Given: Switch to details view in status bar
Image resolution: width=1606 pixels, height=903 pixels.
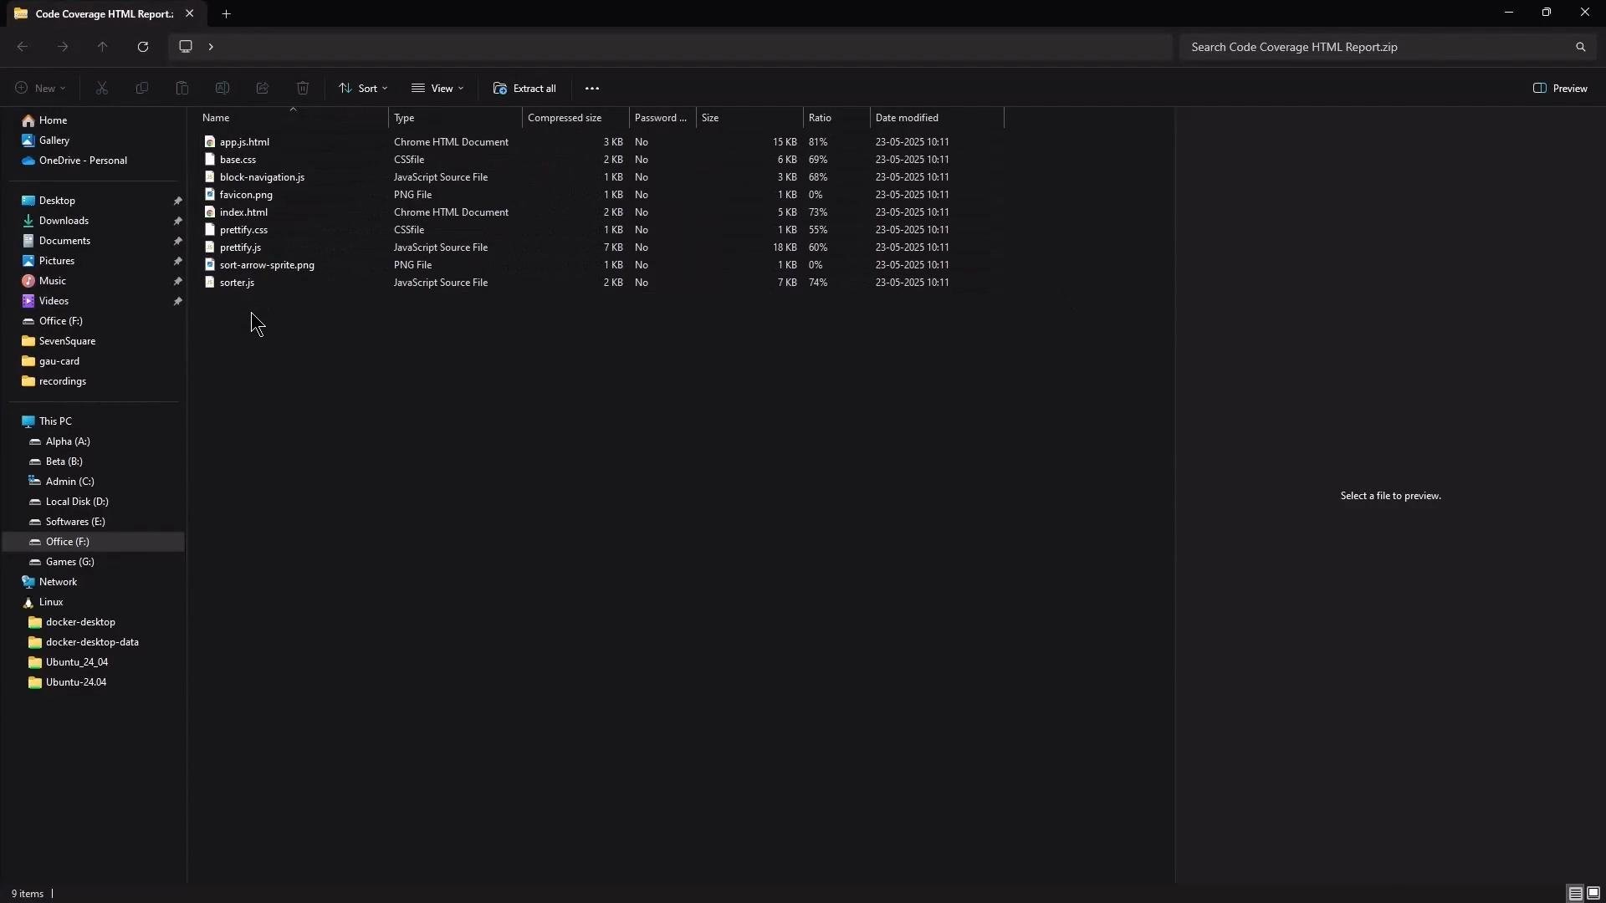Looking at the screenshot, I should [1575, 893].
